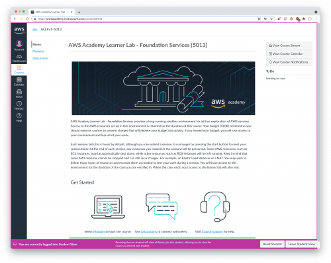The height and width of the screenshot is (263, 331).
Task: Open Courses in the global sidebar
Action: point(19,69)
